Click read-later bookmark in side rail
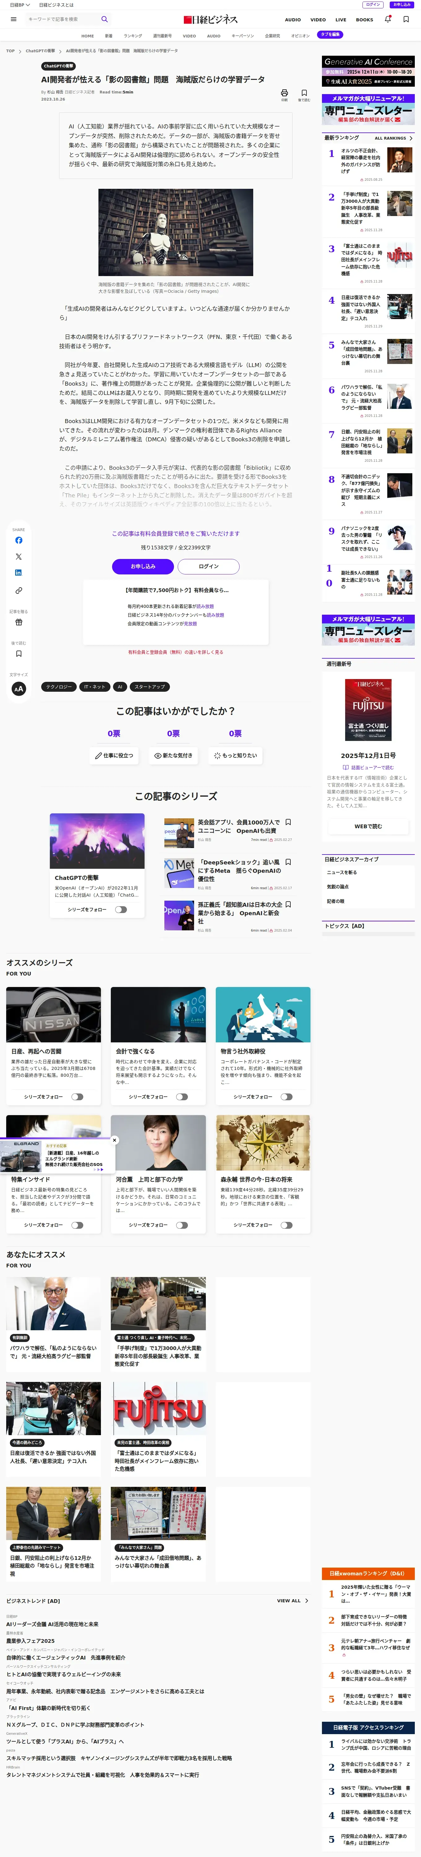 [x=19, y=654]
